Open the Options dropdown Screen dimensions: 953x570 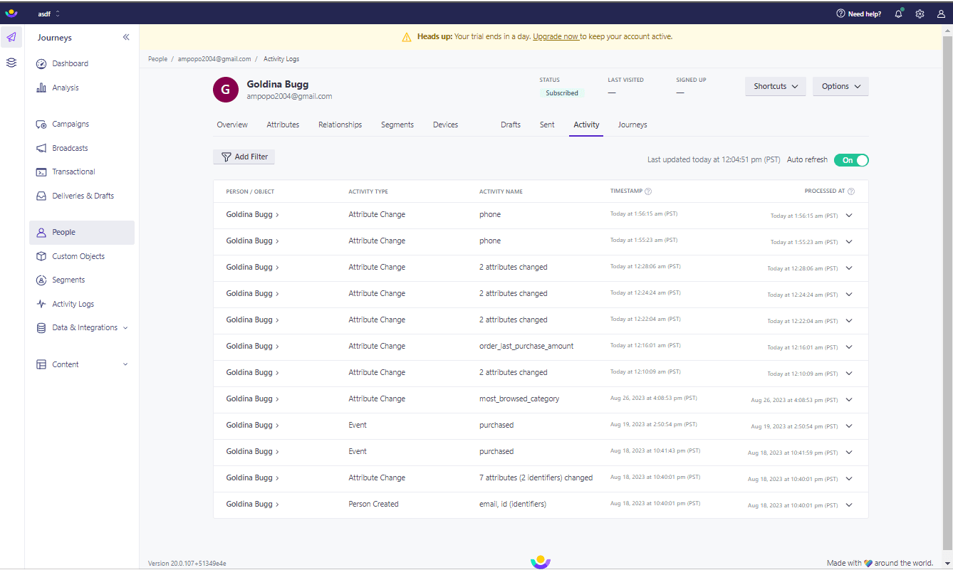[x=840, y=86]
